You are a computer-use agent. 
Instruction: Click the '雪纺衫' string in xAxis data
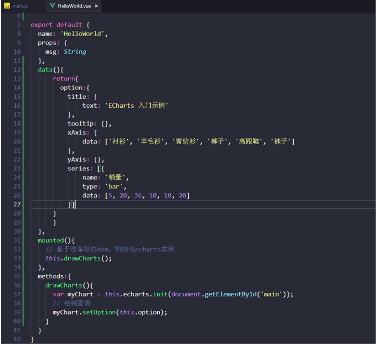click(186, 142)
